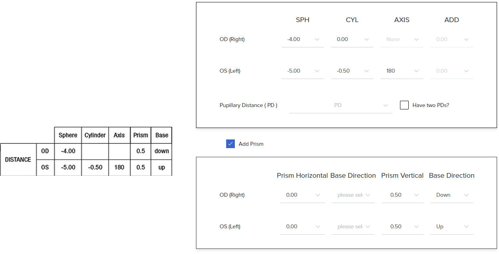
Task: Expand the OS (Left) CYL dropdown
Action: (352, 71)
